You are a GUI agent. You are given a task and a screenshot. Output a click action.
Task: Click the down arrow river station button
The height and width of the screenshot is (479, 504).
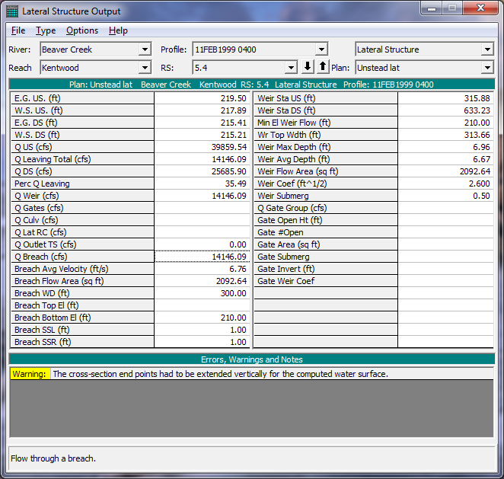point(308,67)
